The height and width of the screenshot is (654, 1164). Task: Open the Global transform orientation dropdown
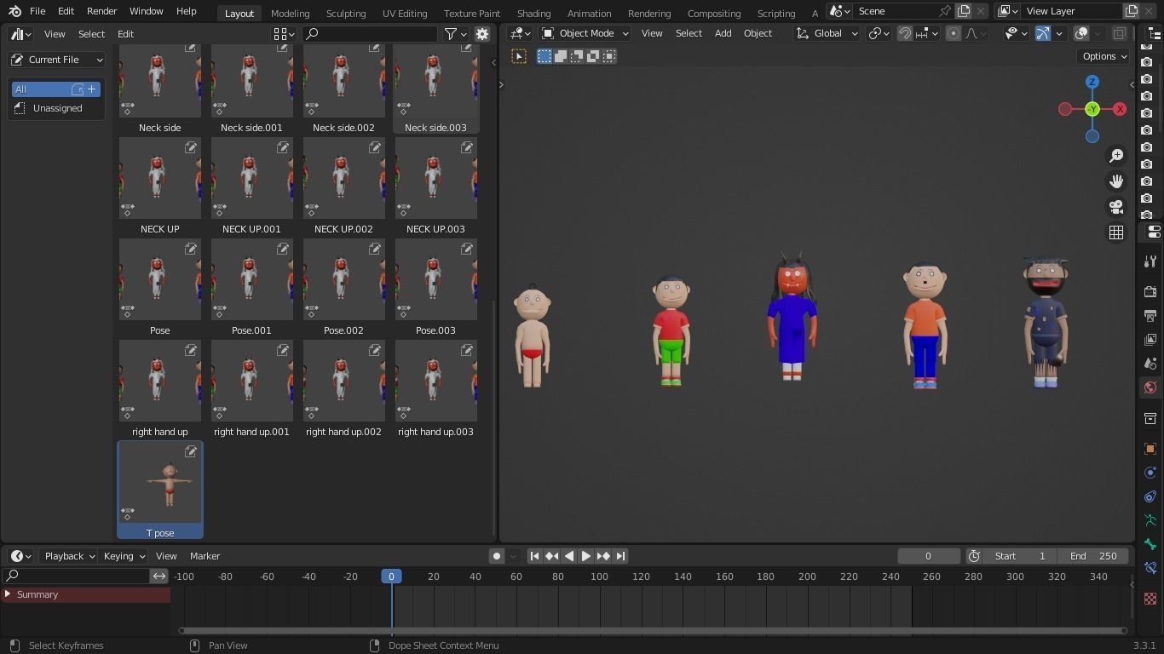(x=827, y=33)
